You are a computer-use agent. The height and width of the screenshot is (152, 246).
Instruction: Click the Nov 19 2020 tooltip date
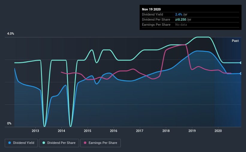point(151,9)
